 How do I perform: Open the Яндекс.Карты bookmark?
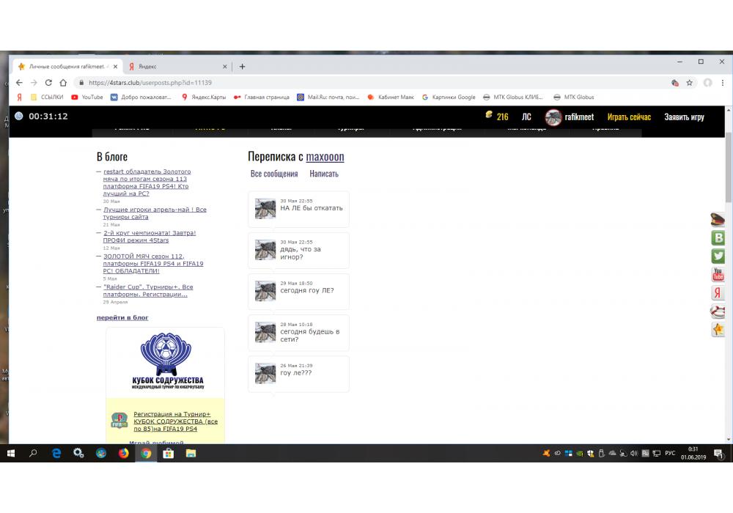click(x=203, y=97)
